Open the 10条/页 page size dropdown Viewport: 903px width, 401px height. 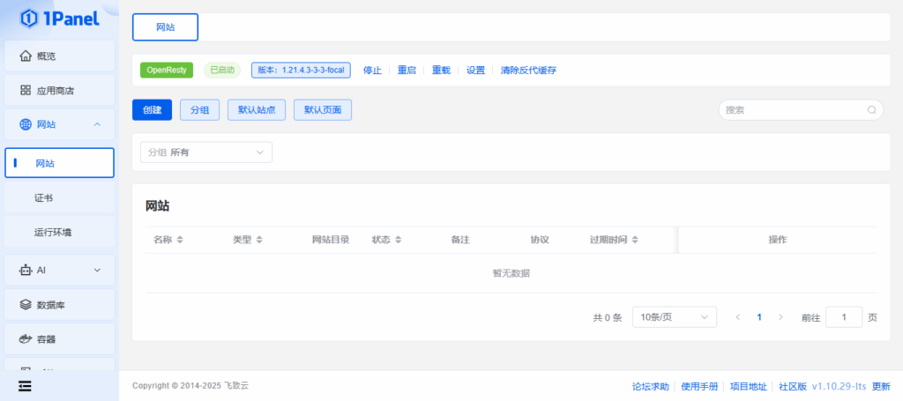(674, 317)
